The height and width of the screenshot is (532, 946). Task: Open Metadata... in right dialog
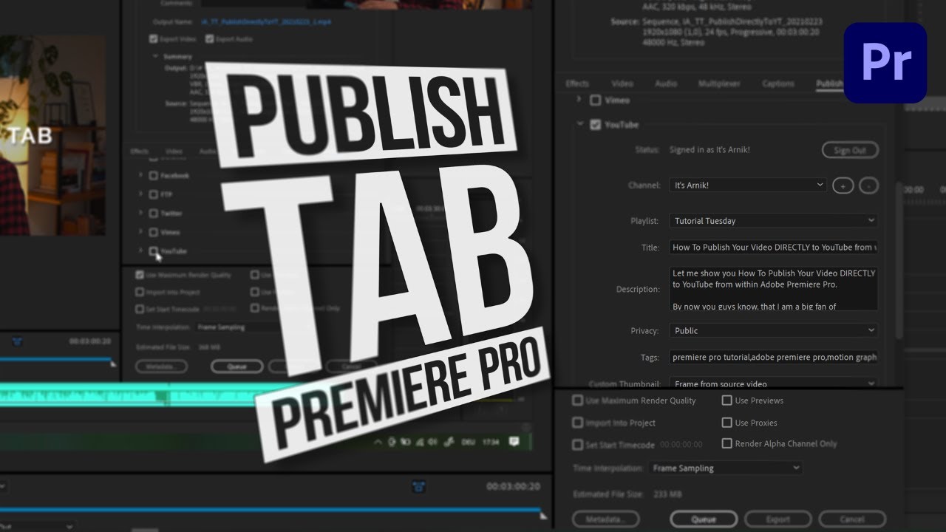click(606, 519)
